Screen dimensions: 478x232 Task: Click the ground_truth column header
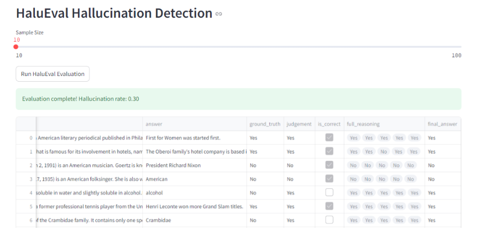tap(265, 124)
